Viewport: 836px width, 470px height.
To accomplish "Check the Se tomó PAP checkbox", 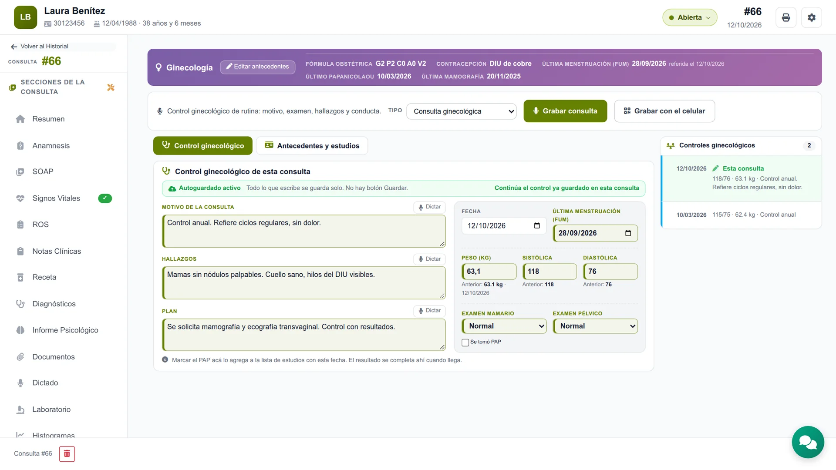I will (x=465, y=342).
